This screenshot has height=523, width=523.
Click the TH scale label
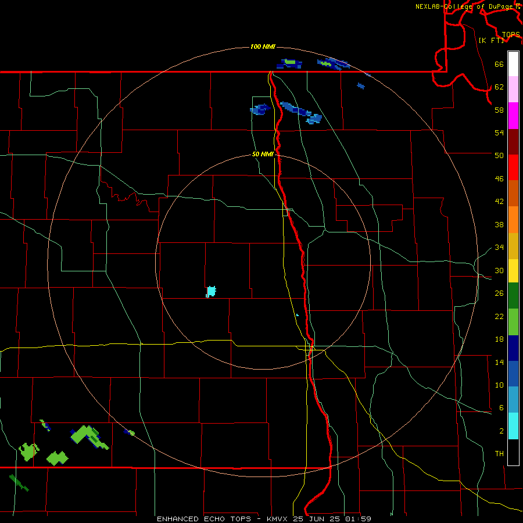pos(499,454)
